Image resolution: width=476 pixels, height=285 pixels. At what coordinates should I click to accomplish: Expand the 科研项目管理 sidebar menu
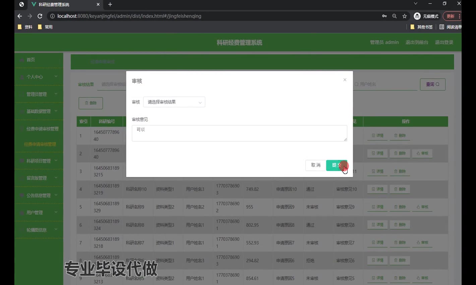(39, 161)
